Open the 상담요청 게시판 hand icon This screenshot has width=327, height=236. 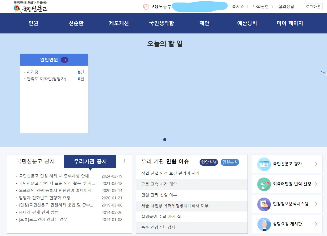pos(264,224)
